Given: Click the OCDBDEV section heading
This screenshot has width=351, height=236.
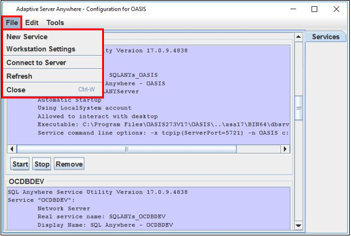Looking at the screenshot, I should (x=27, y=181).
